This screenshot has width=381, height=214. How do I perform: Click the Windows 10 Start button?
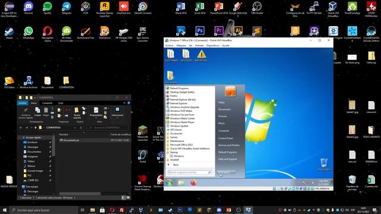tap(5, 210)
